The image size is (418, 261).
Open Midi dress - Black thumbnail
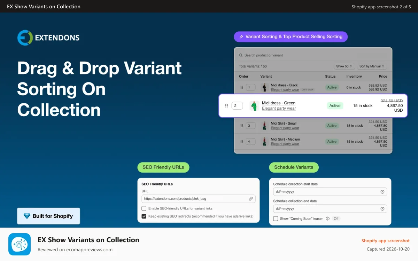pos(265,87)
